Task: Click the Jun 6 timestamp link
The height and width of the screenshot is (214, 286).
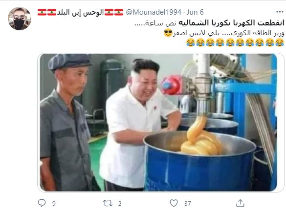Action: (x=195, y=12)
